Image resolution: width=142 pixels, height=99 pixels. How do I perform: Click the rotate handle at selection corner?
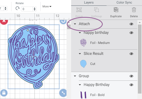pos(63,21)
